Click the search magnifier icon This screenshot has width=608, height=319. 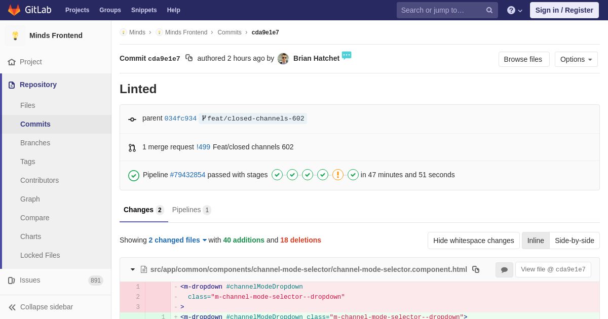(x=489, y=10)
